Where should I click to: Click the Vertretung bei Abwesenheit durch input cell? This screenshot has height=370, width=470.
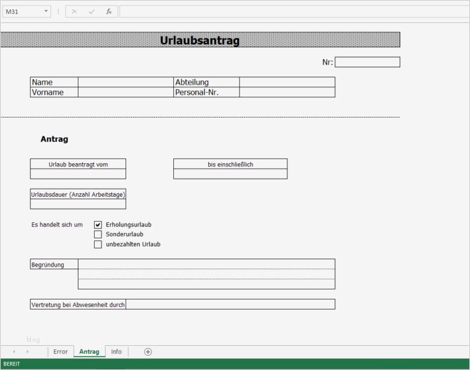pyautogui.click(x=230, y=304)
